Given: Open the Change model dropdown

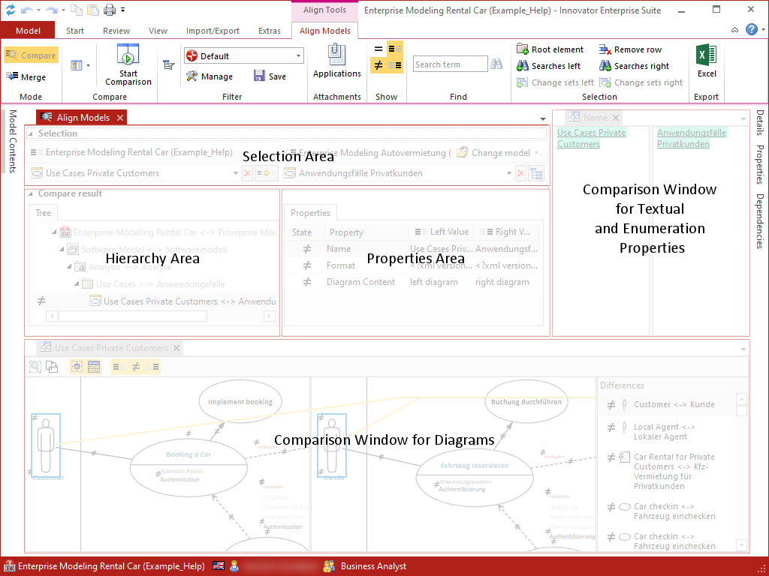Looking at the screenshot, I should pyautogui.click(x=498, y=153).
